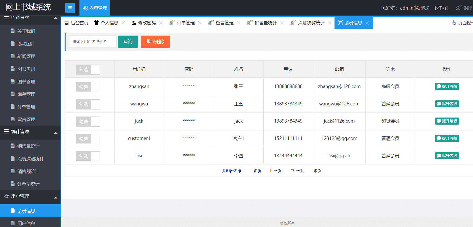Switch to the 销售量统计 tab

pyautogui.click(x=262, y=23)
